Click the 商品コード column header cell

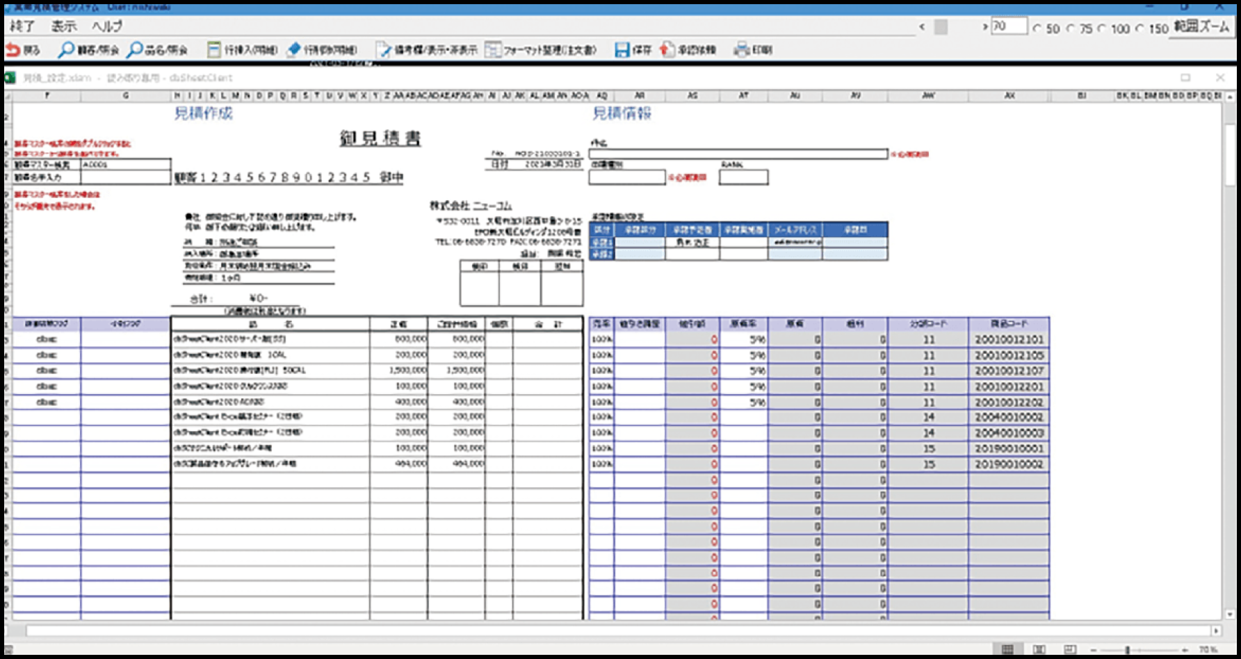click(x=1009, y=324)
